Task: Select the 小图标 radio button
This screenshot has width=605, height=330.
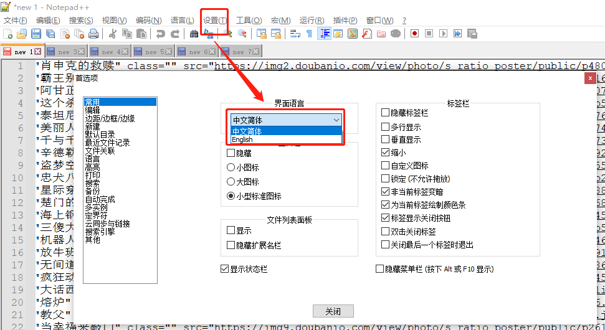Action: pyautogui.click(x=231, y=167)
